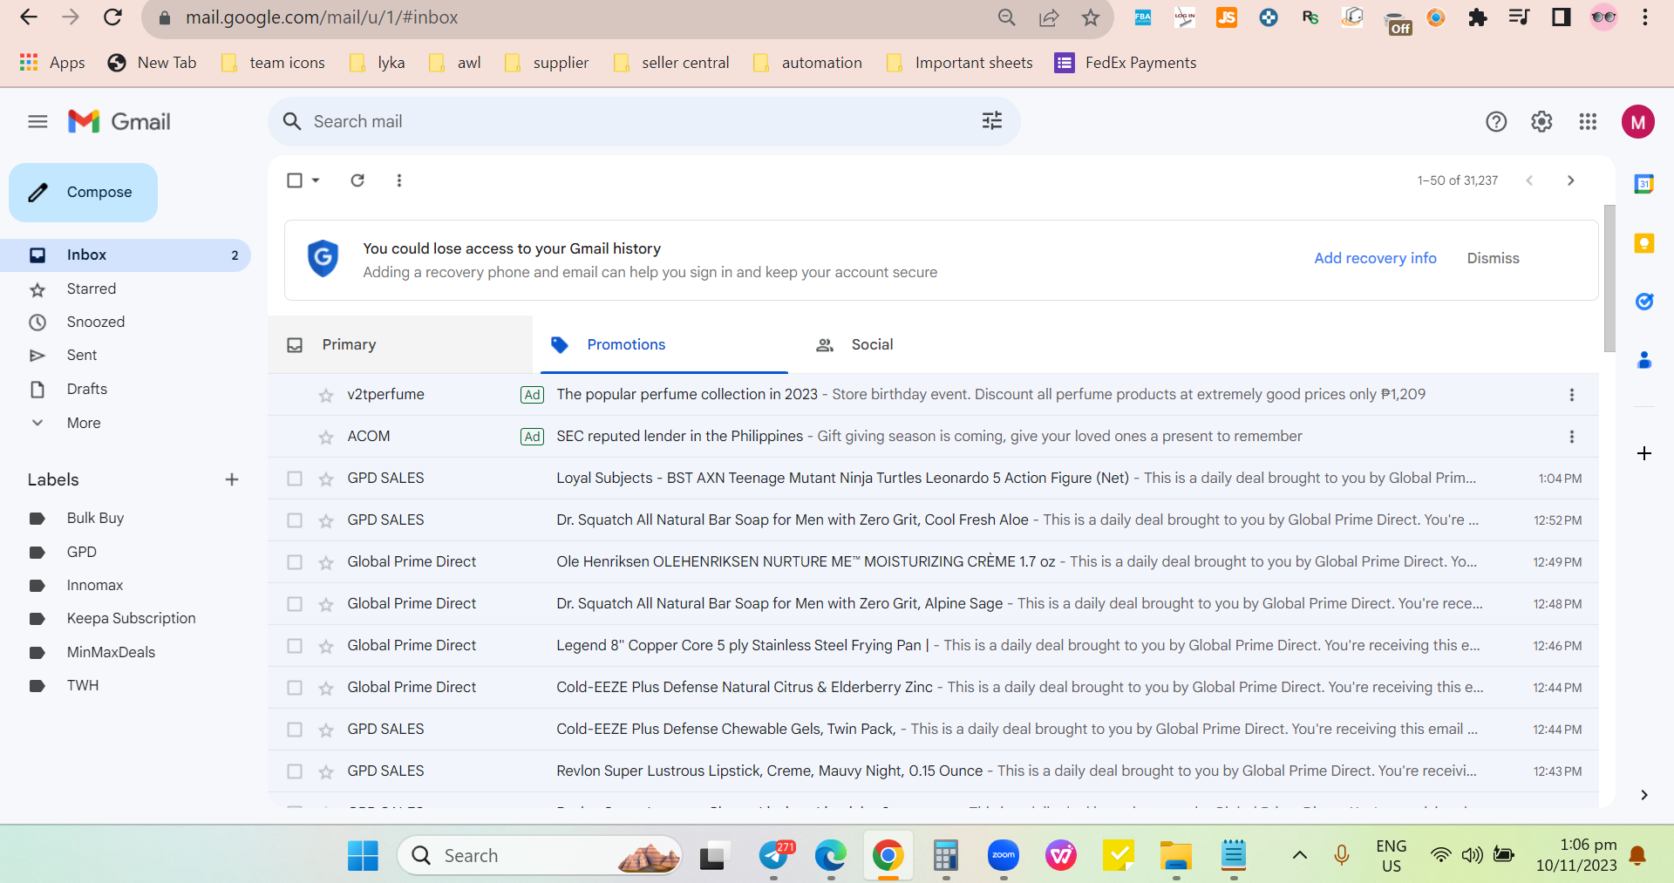Select the Cold-EEZE Natural Citrus email checkbox
The height and width of the screenshot is (883, 1674).
coord(295,688)
